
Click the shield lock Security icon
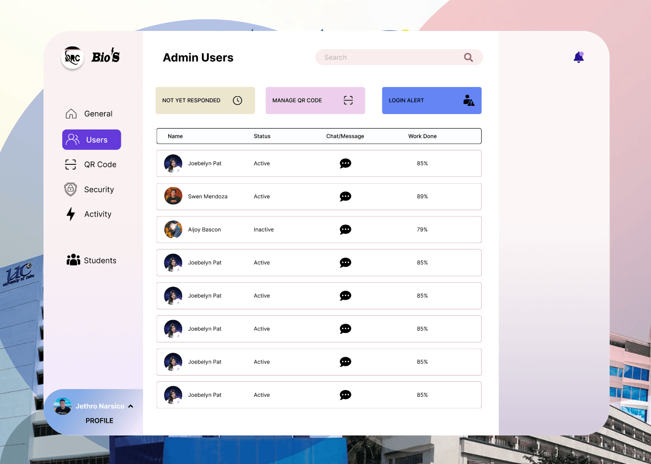tap(71, 189)
